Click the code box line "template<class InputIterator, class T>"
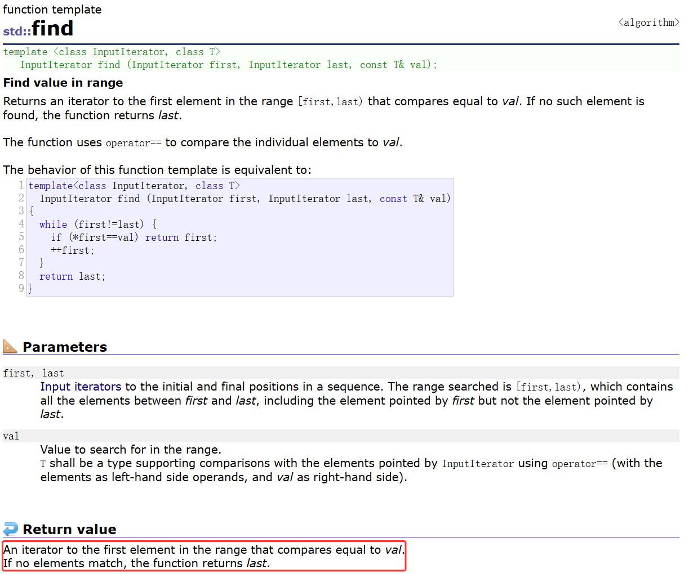The height and width of the screenshot is (574, 689). 134,186
